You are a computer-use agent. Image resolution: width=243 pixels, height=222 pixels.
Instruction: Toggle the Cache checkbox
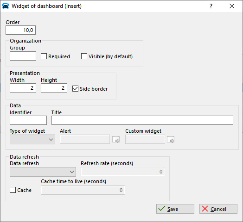13,190
